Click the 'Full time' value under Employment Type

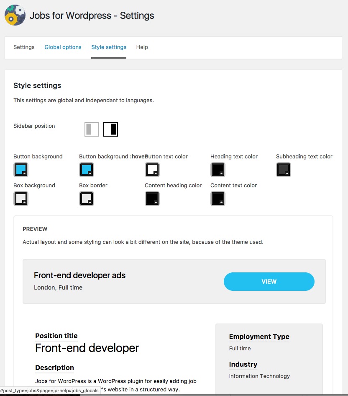[240, 349]
